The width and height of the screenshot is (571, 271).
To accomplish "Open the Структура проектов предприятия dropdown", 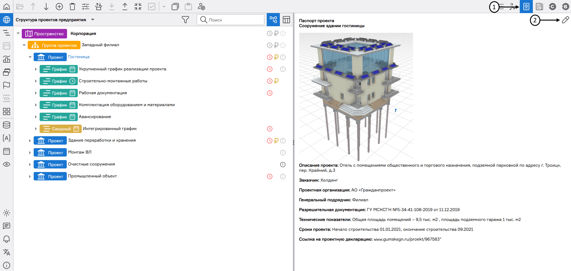I will pos(93,20).
